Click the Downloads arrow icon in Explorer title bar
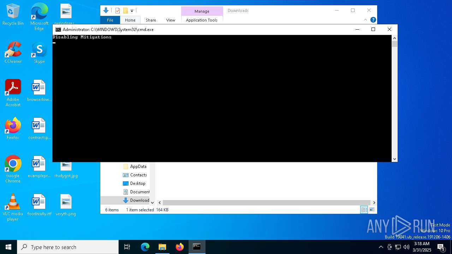Image resolution: width=452 pixels, height=254 pixels. [106, 11]
